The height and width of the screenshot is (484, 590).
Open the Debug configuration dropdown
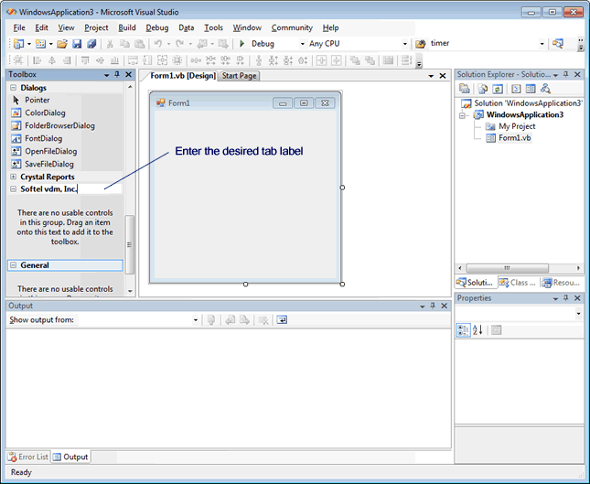(x=301, y=44)
